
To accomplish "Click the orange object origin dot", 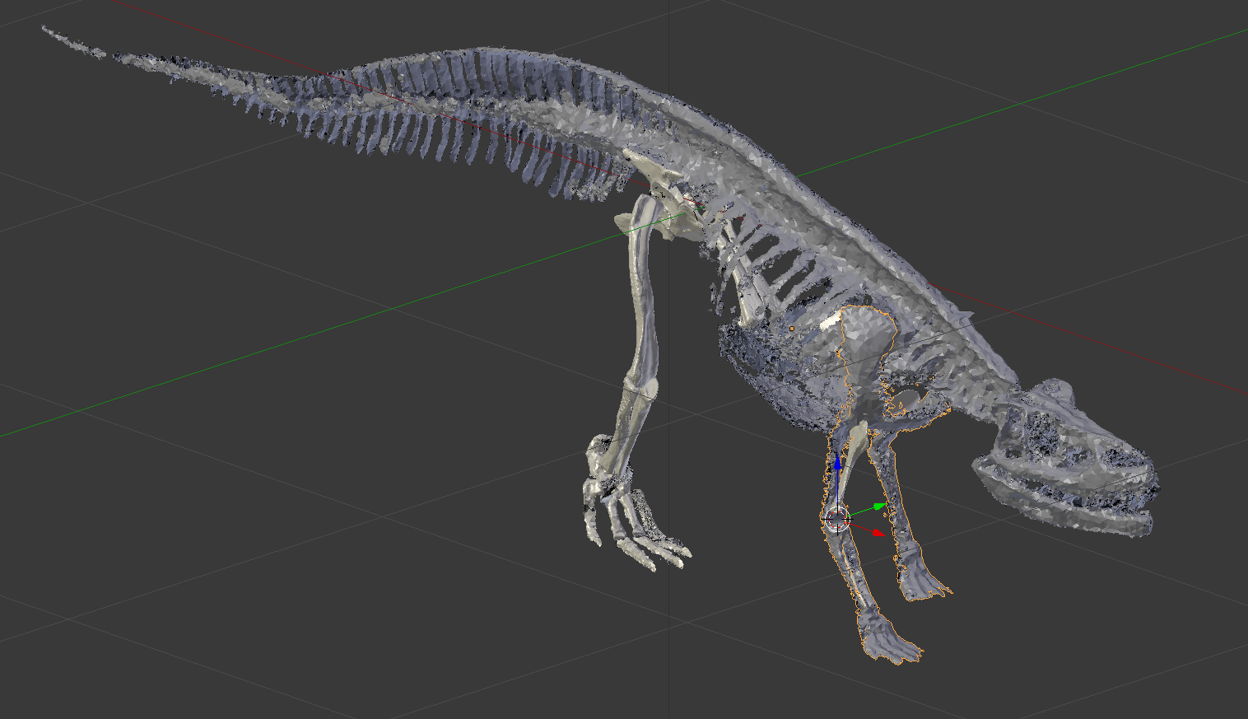I will pyautogui.click(x=792, y=329).
